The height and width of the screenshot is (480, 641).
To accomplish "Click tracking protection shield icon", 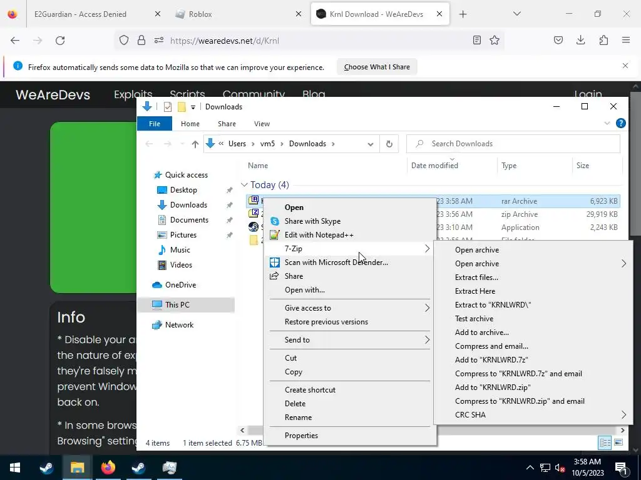I will tap(124, 40).
